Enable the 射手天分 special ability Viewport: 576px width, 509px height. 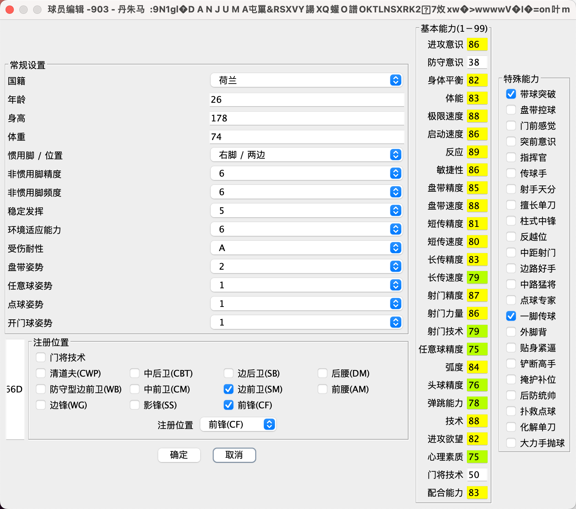(x=511, y=189)
